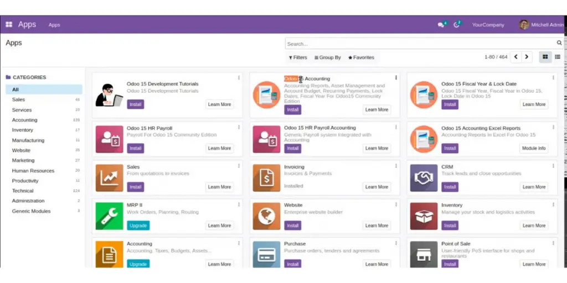Select Accounting category in sidebar
This screenshot has width=567, height=283.
[x=44, y=120]
